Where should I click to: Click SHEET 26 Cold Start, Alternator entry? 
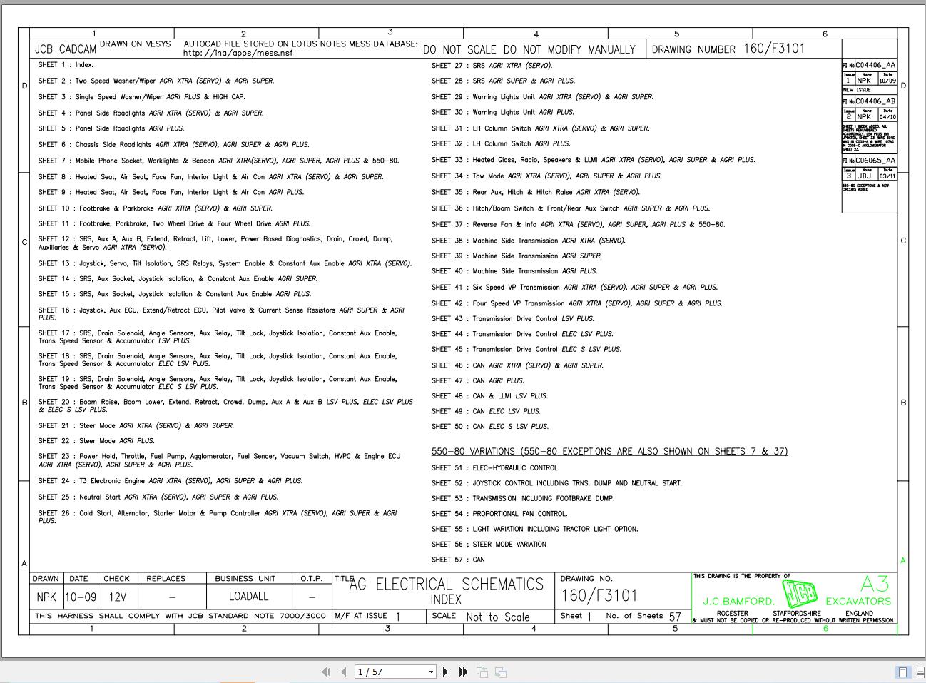pyautogui.click(x=218, y=517)
